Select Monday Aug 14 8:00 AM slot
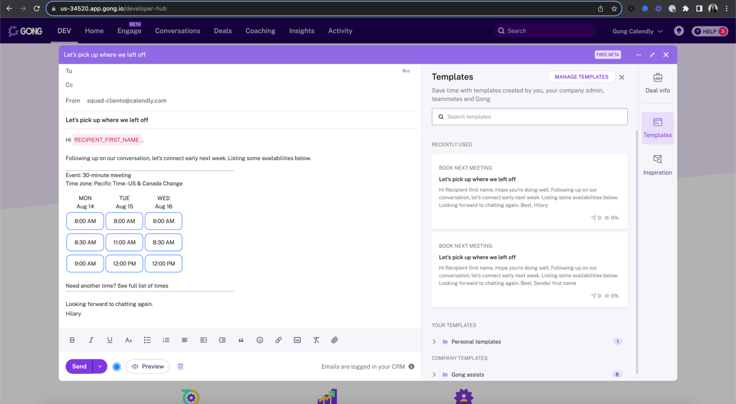This screenshot has width=736, height=404. 85,221
